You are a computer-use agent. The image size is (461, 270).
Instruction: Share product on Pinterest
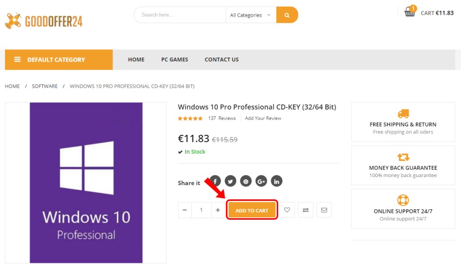click(246, 181)
